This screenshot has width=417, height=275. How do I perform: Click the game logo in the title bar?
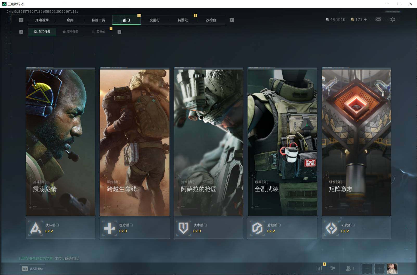4,4
